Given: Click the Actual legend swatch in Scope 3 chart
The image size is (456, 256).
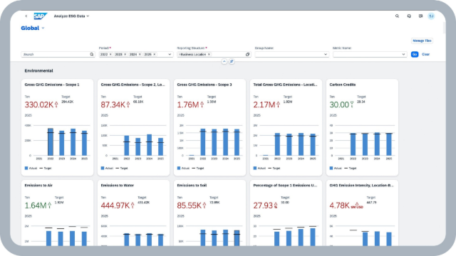Looking at the screenshot, I should (179, 168).
